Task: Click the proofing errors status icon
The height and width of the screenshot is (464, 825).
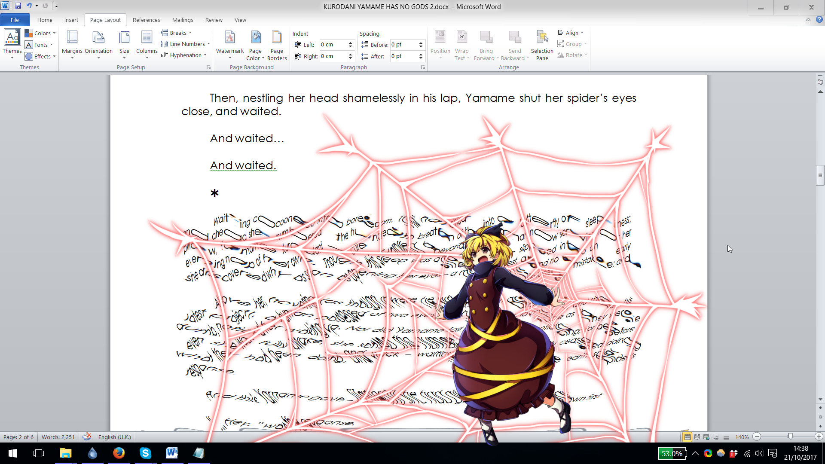Action: coord(87,437)
